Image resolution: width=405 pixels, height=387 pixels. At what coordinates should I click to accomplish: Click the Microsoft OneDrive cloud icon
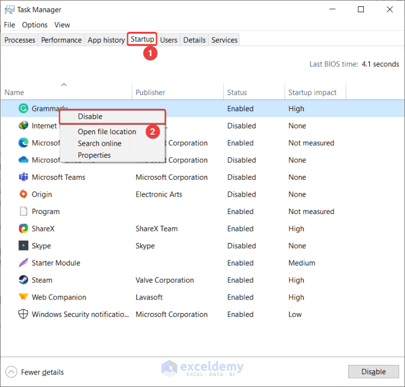coord(23,160)
